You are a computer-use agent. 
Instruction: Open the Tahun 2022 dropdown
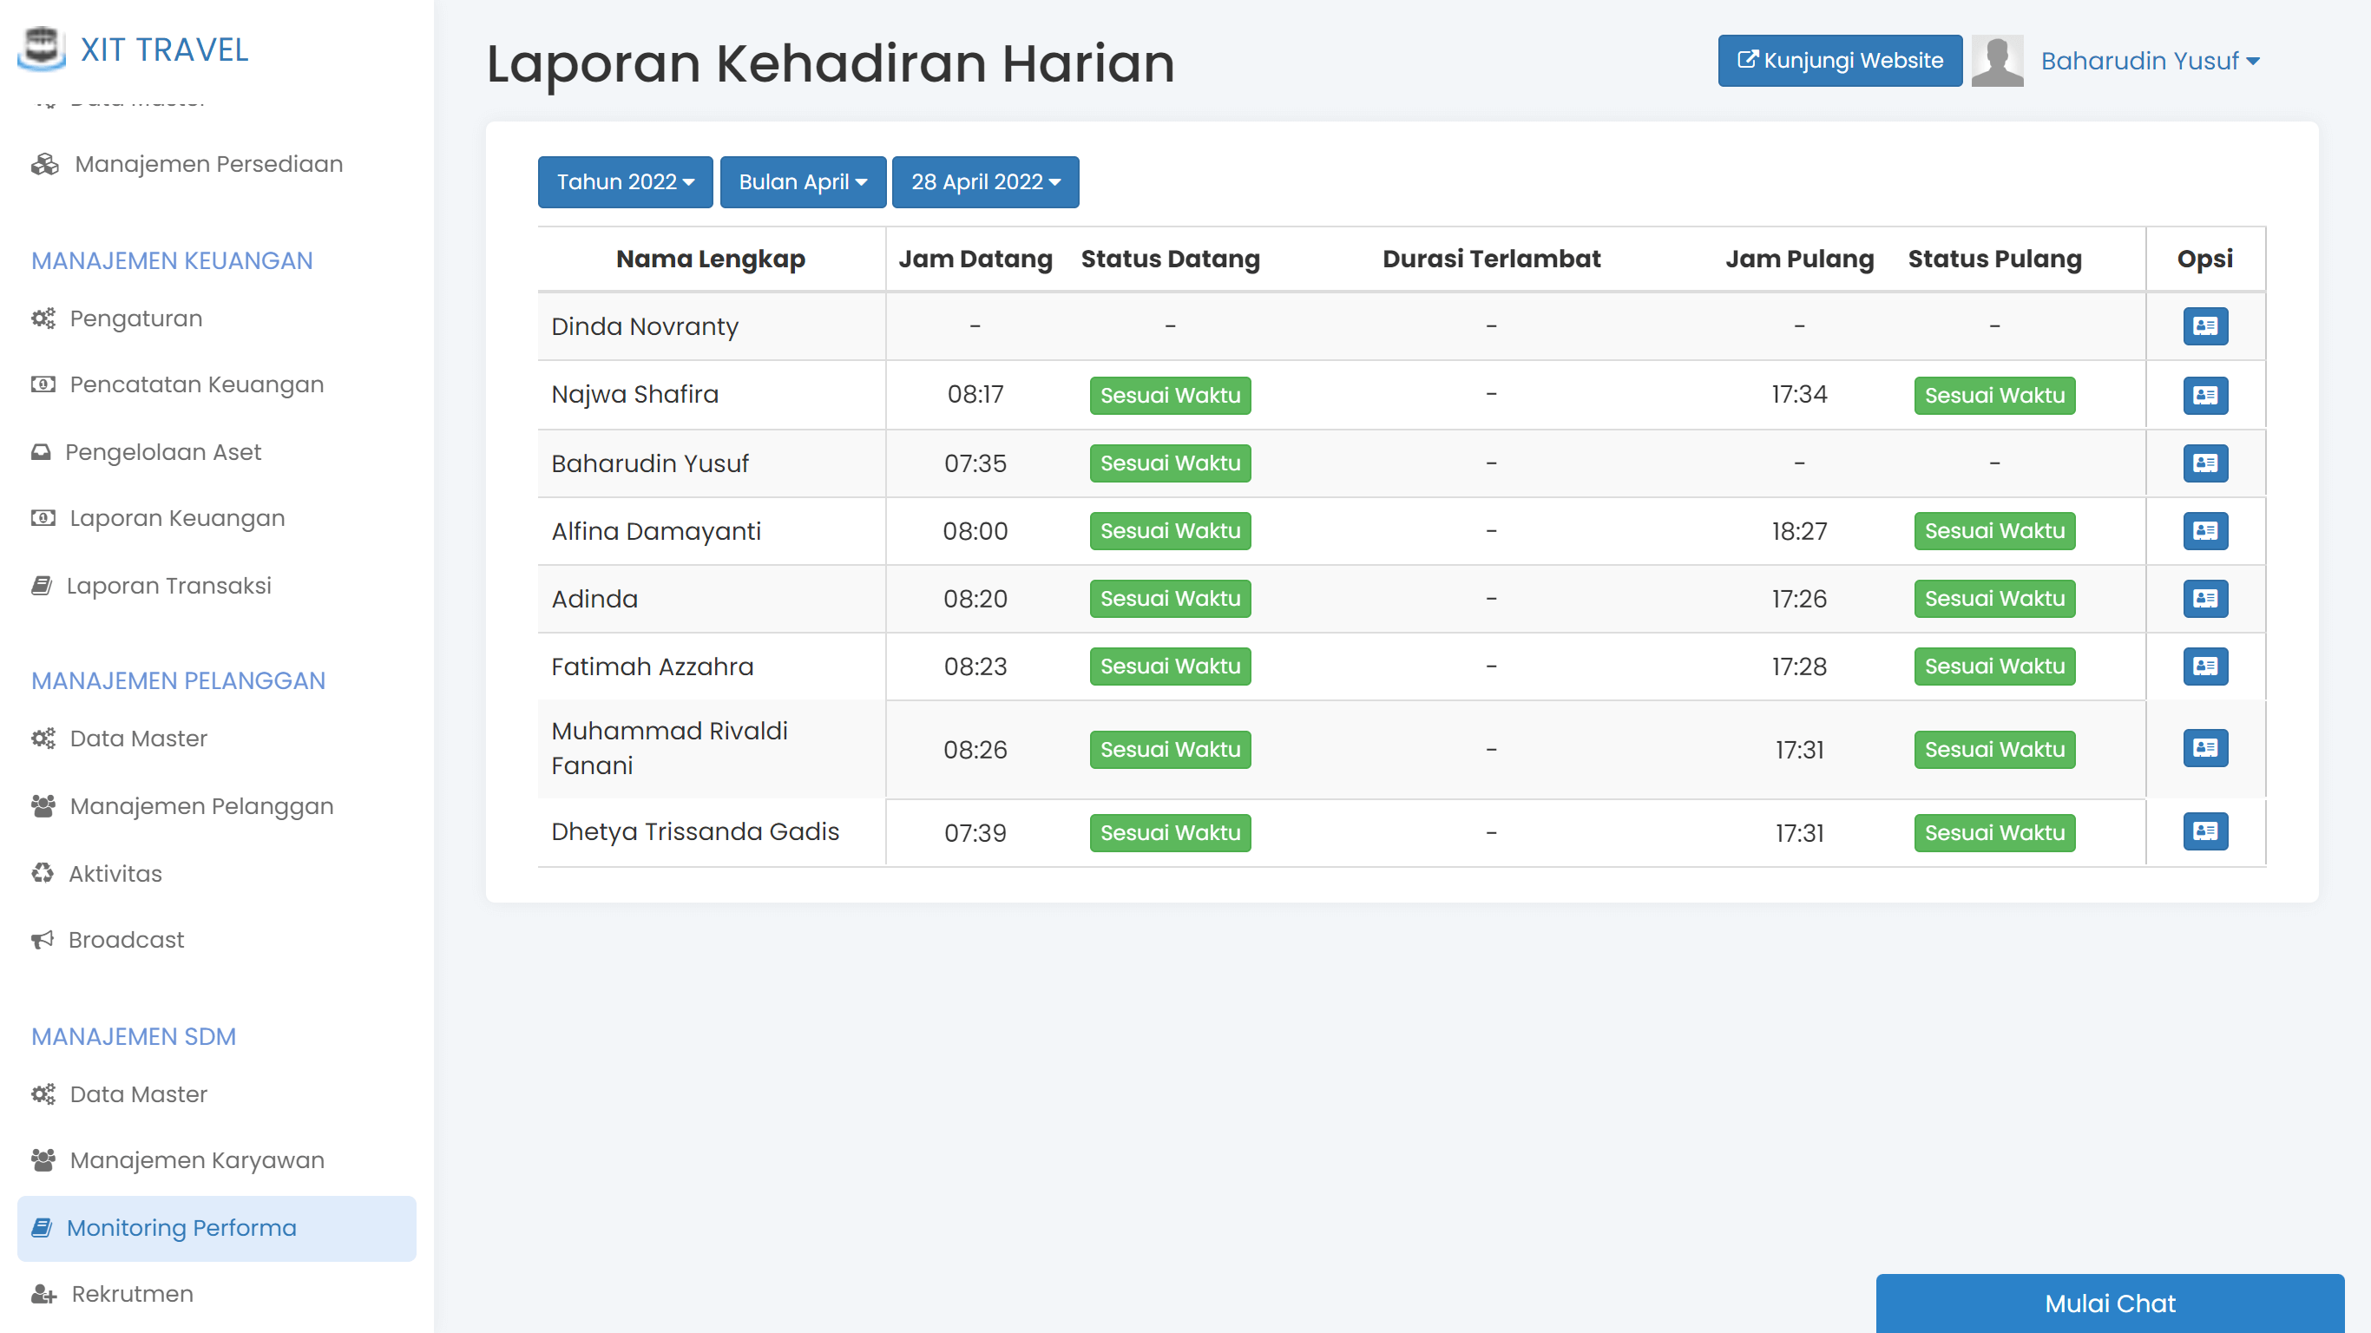tap(624, 181)
